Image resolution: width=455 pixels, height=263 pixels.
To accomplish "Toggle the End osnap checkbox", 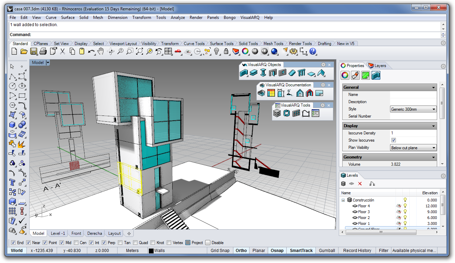I will 13,243.
